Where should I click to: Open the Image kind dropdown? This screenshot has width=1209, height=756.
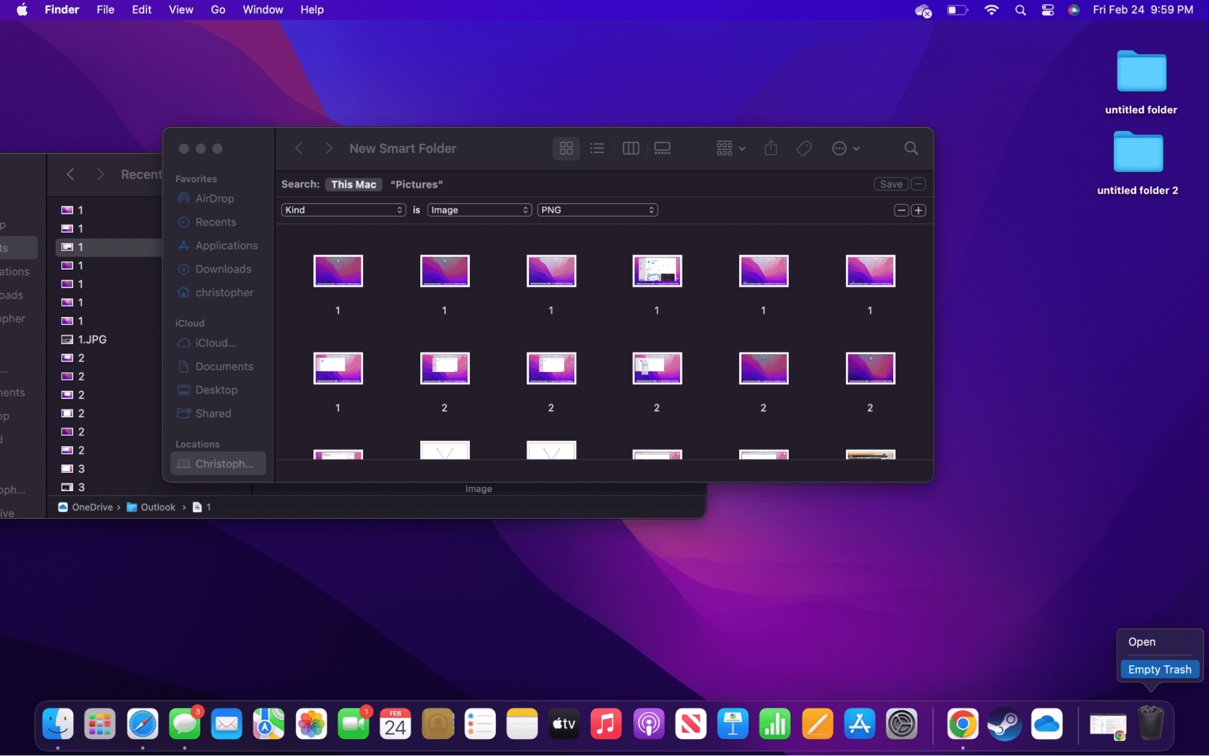pyautogui.click(x=480, y=210)
